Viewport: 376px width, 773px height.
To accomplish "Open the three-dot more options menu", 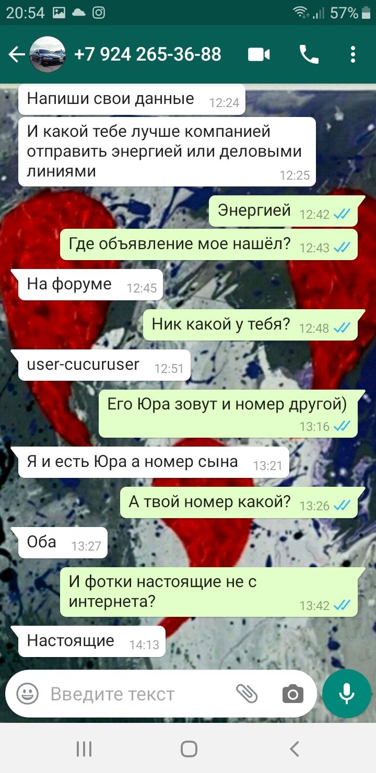I will point(353,54).
